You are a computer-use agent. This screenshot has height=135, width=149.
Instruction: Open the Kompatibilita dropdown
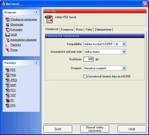click(x=105, y=44)
